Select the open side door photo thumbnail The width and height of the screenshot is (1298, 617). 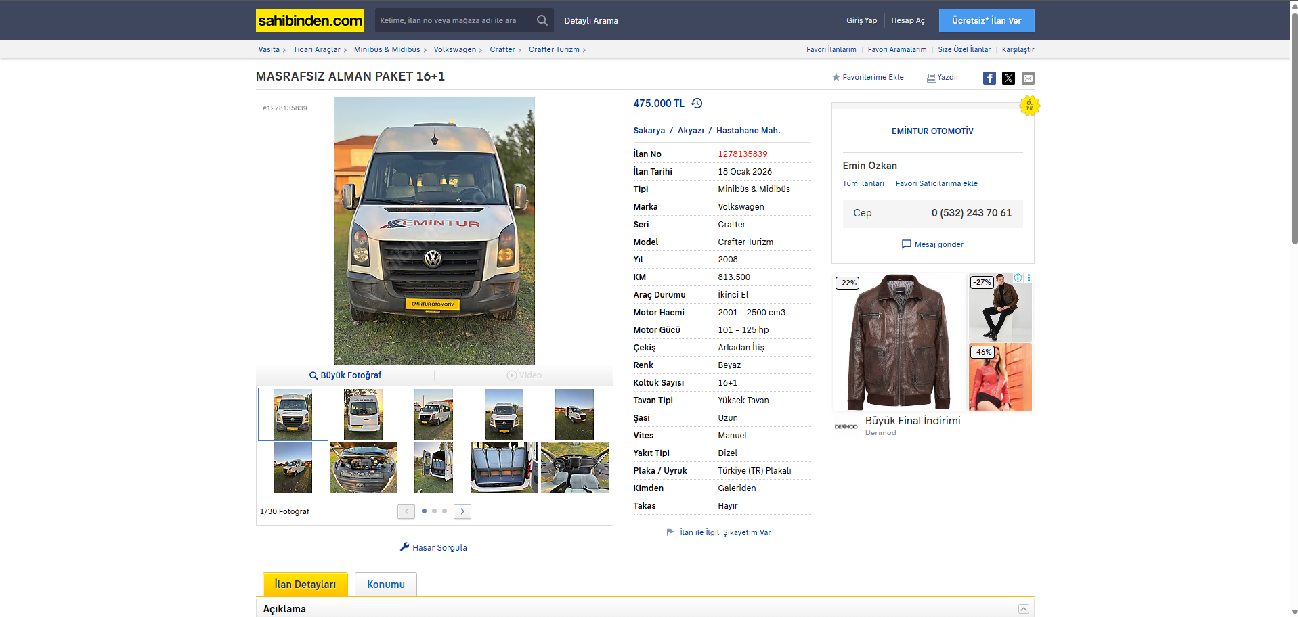433,467
